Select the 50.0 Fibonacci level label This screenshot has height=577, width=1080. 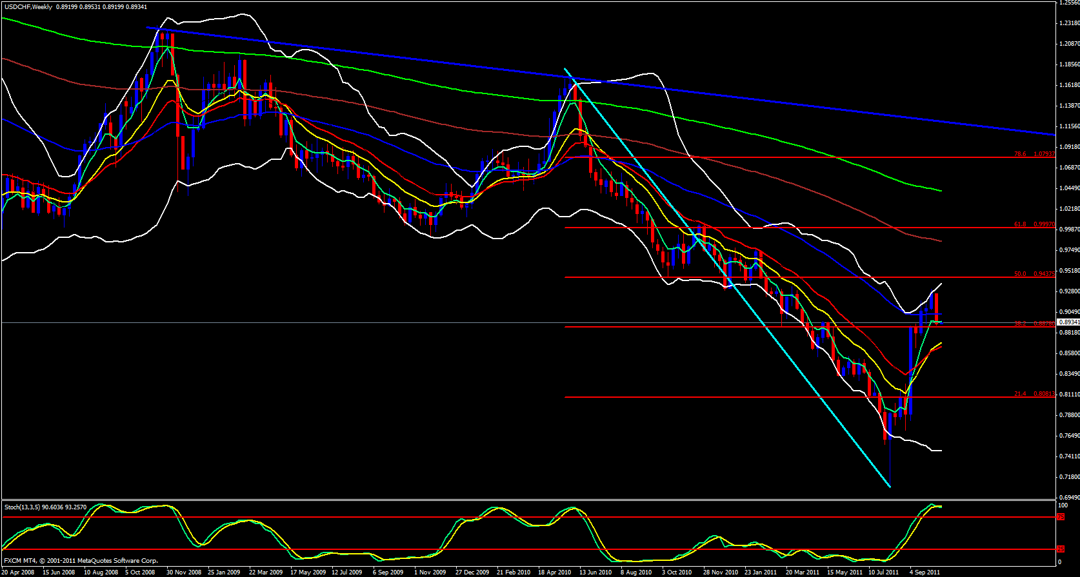pos(1020,274)
